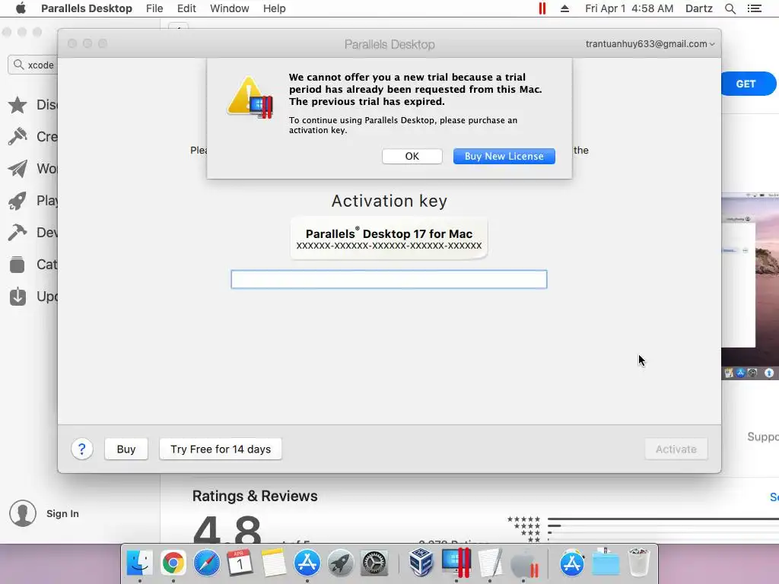
Task: Open System Preferences from the Dock
Action: coord(374,563)
